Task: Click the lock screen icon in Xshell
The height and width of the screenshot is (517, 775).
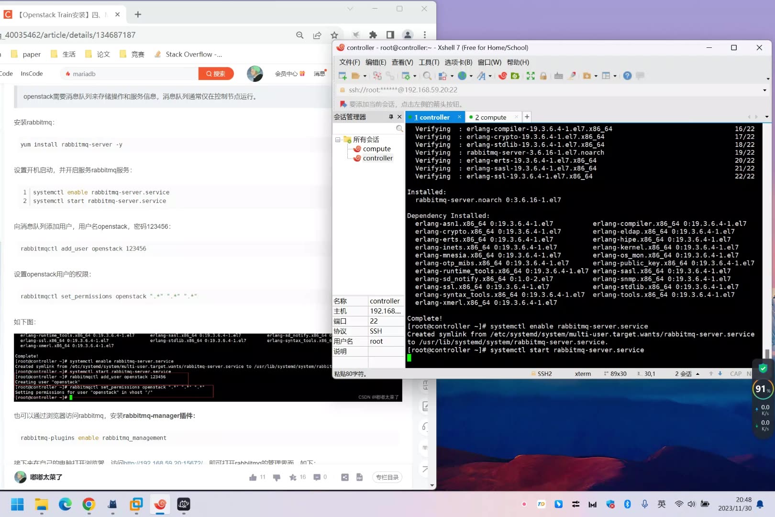Action: coord(543,76)
